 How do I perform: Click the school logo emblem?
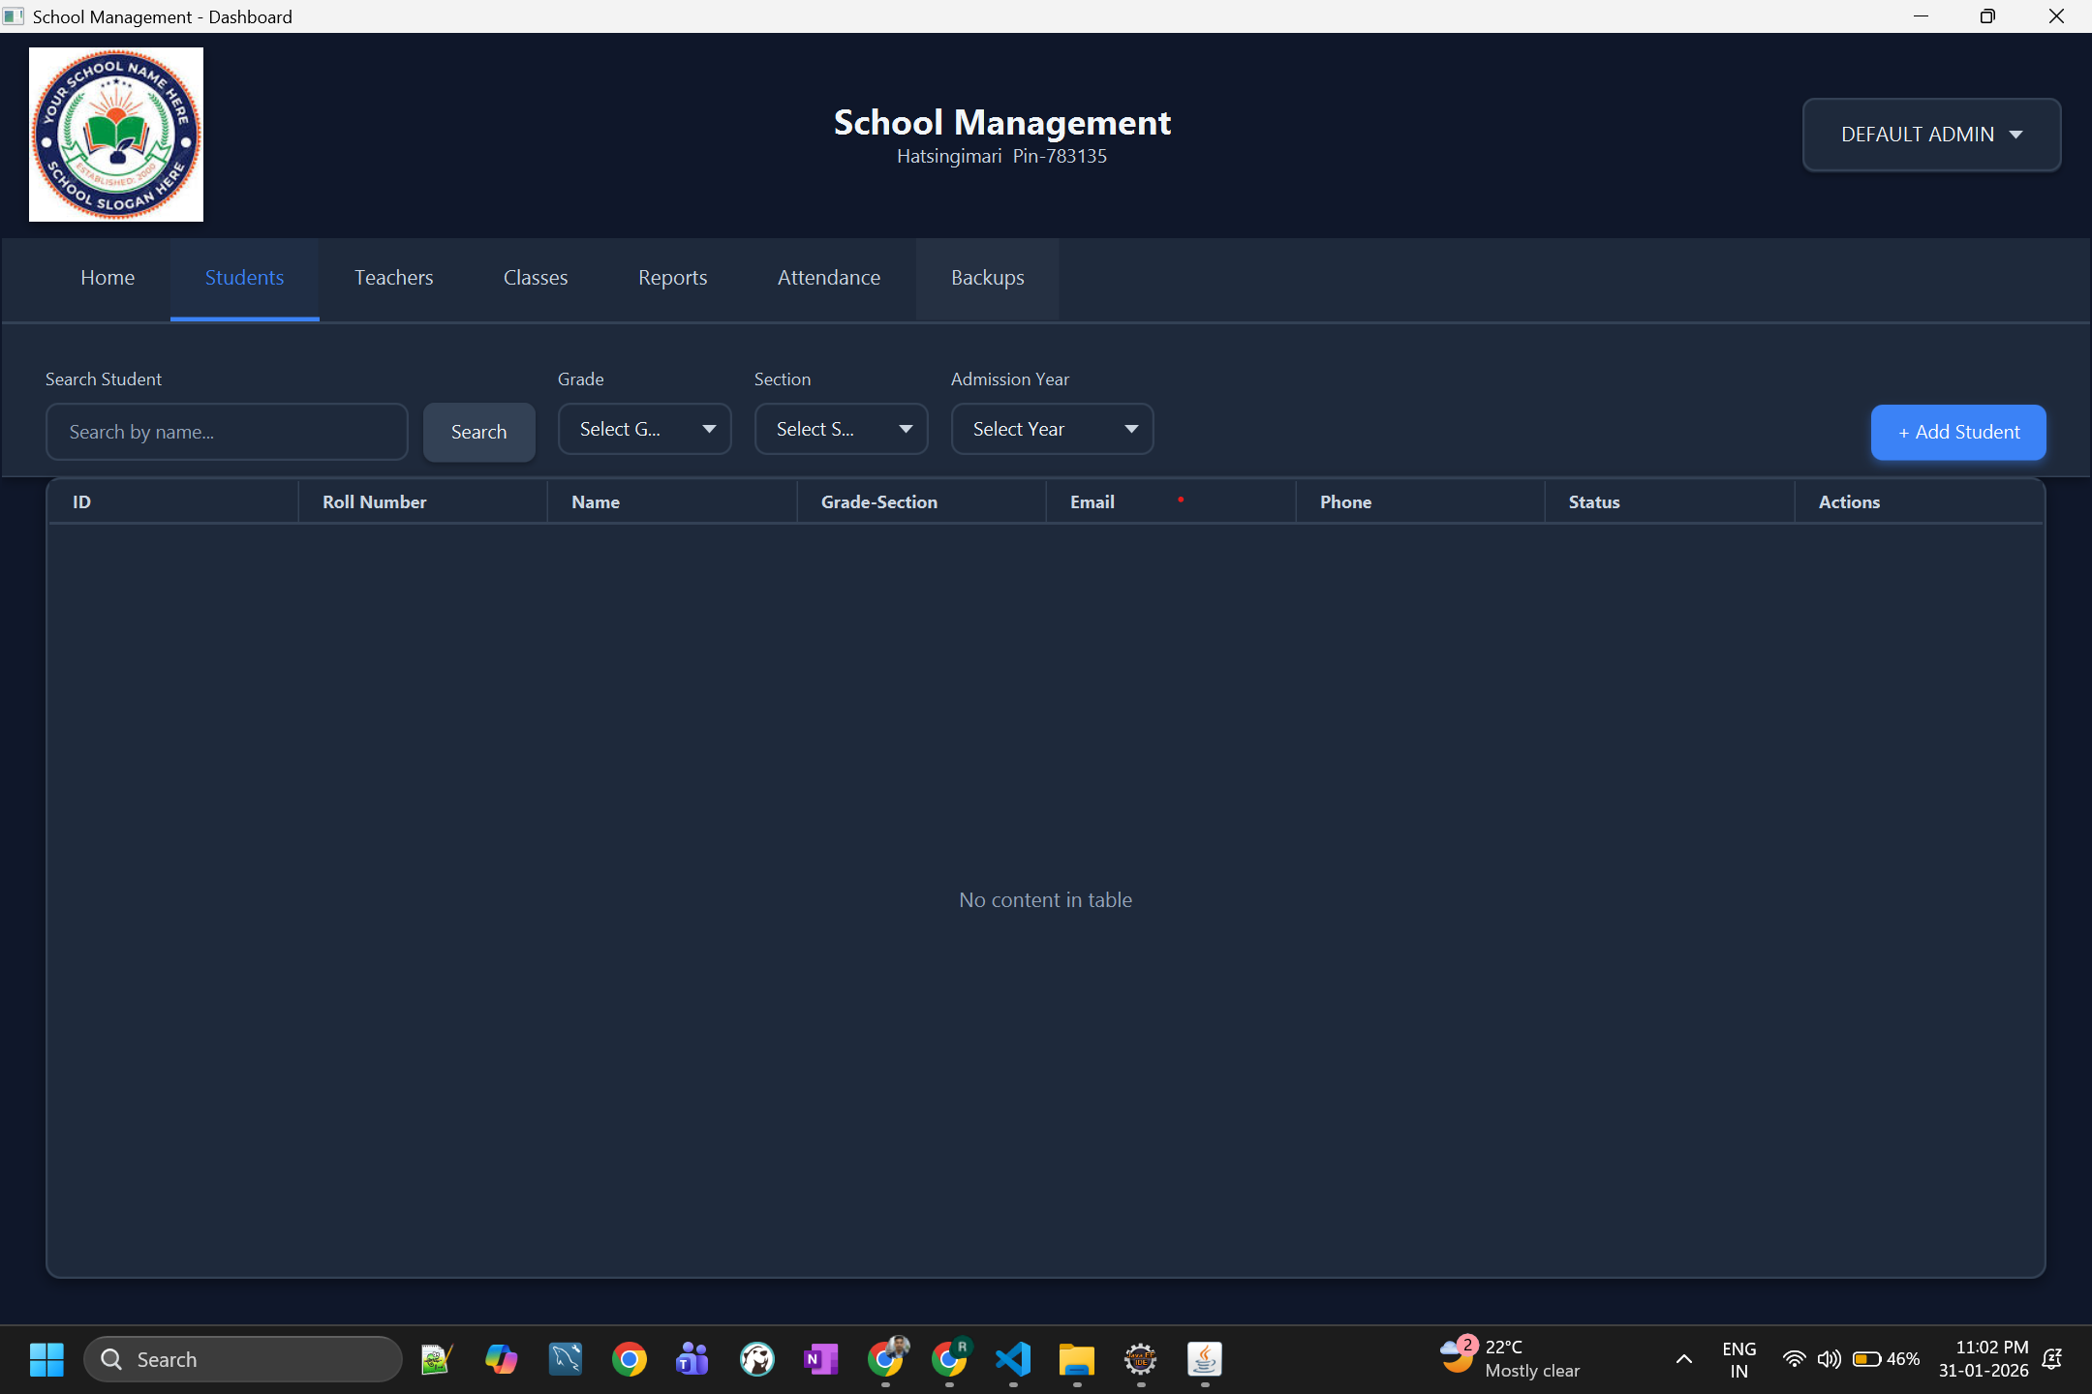pyautogui.click(x=115, y=135)
